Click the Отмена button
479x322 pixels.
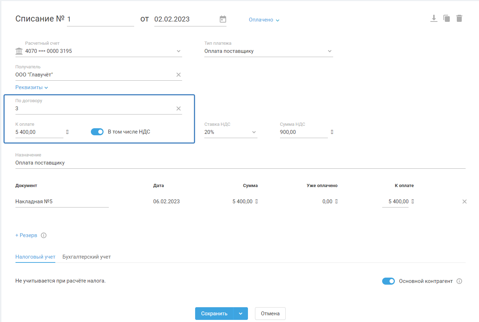tap(270, 314)
